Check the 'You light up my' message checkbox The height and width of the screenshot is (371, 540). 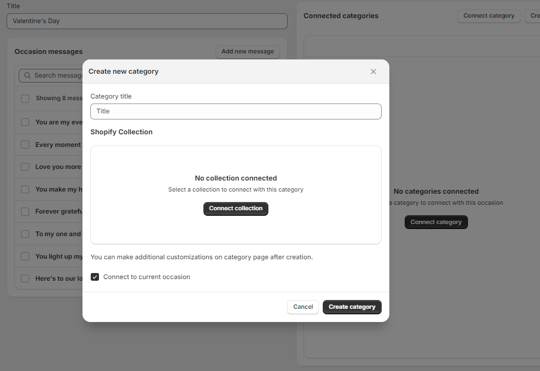pyautogui.click(x=25, y=257)
